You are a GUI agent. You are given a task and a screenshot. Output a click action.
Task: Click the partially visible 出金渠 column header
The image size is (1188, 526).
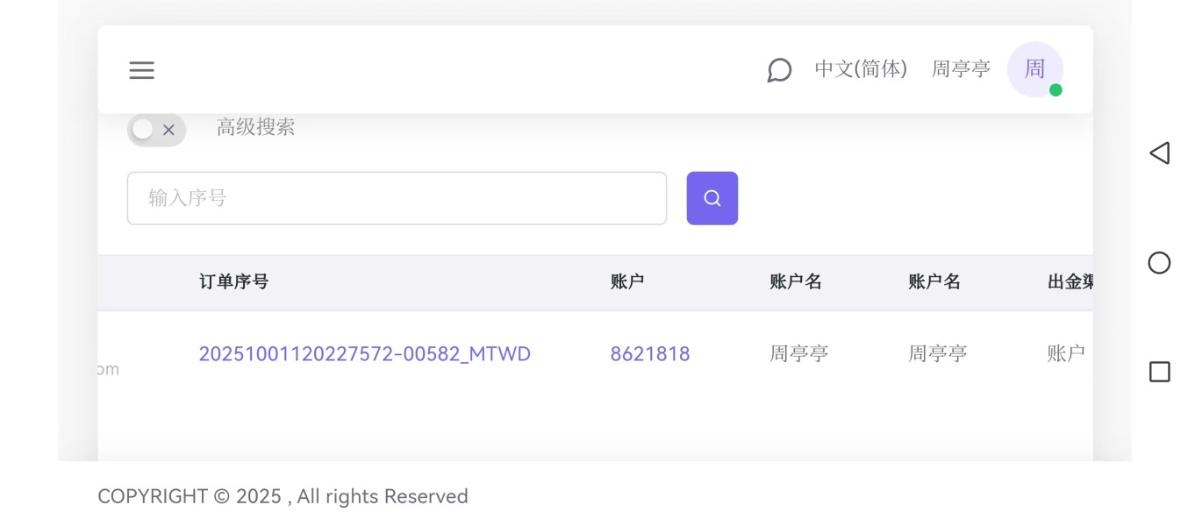(1070, 281)
